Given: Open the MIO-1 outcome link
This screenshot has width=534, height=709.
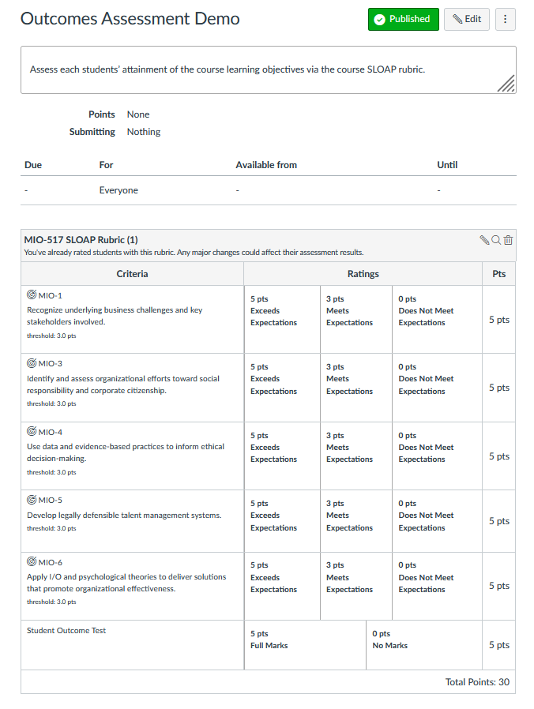Looking at the screenshot, I should (x=51, y=294).
